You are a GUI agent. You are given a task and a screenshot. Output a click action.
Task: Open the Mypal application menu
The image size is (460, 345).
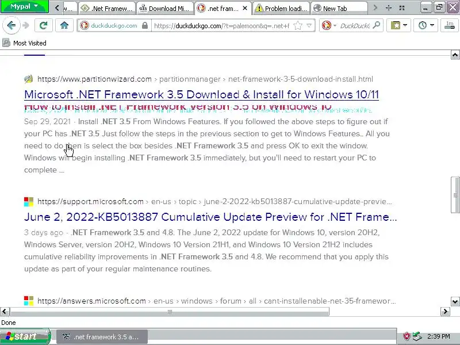pyautogui.click(x=24, y=6)
